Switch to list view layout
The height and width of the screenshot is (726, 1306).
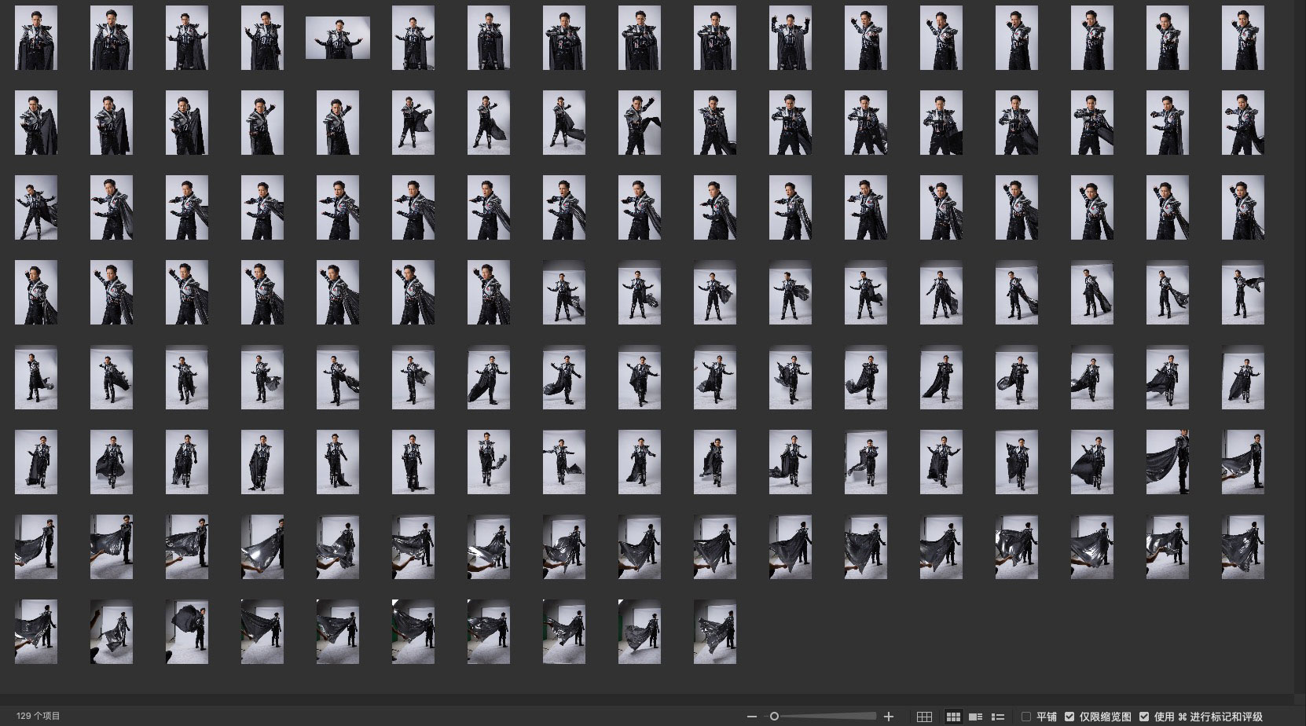[998, 717]
